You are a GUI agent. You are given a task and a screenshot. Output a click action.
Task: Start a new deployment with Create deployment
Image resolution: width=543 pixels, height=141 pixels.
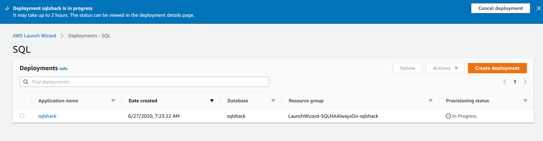497,68
